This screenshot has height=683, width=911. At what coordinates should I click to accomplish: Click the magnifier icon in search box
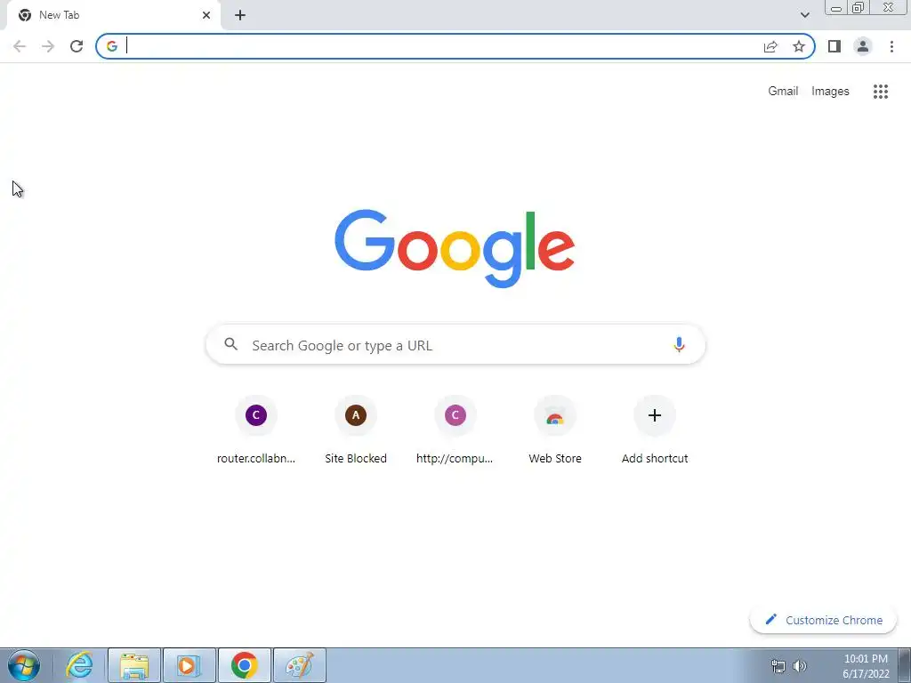[230, 344]
